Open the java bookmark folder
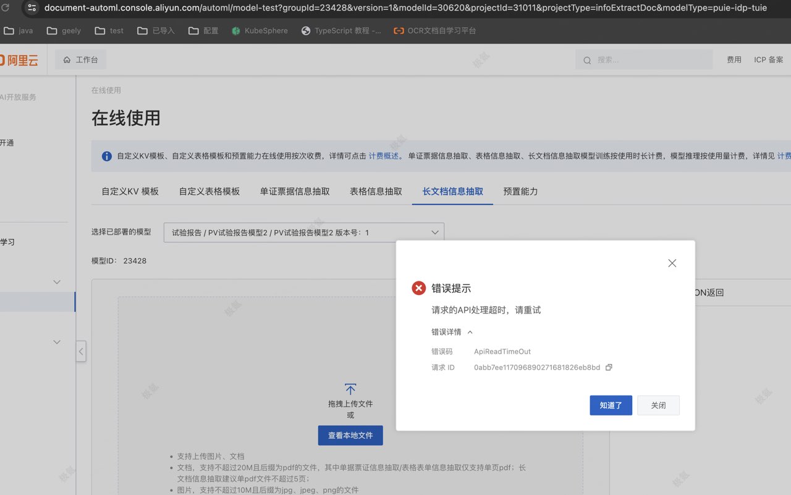Image resolution: width=791 pixels, height=495 pixels. coord(19,30)
